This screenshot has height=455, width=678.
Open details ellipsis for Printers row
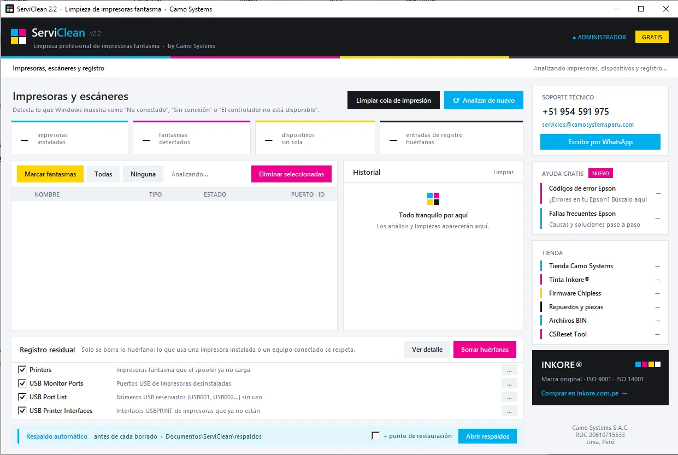509,370
